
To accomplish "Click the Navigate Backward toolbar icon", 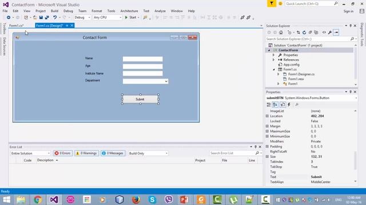I will [x=9, y=18].
